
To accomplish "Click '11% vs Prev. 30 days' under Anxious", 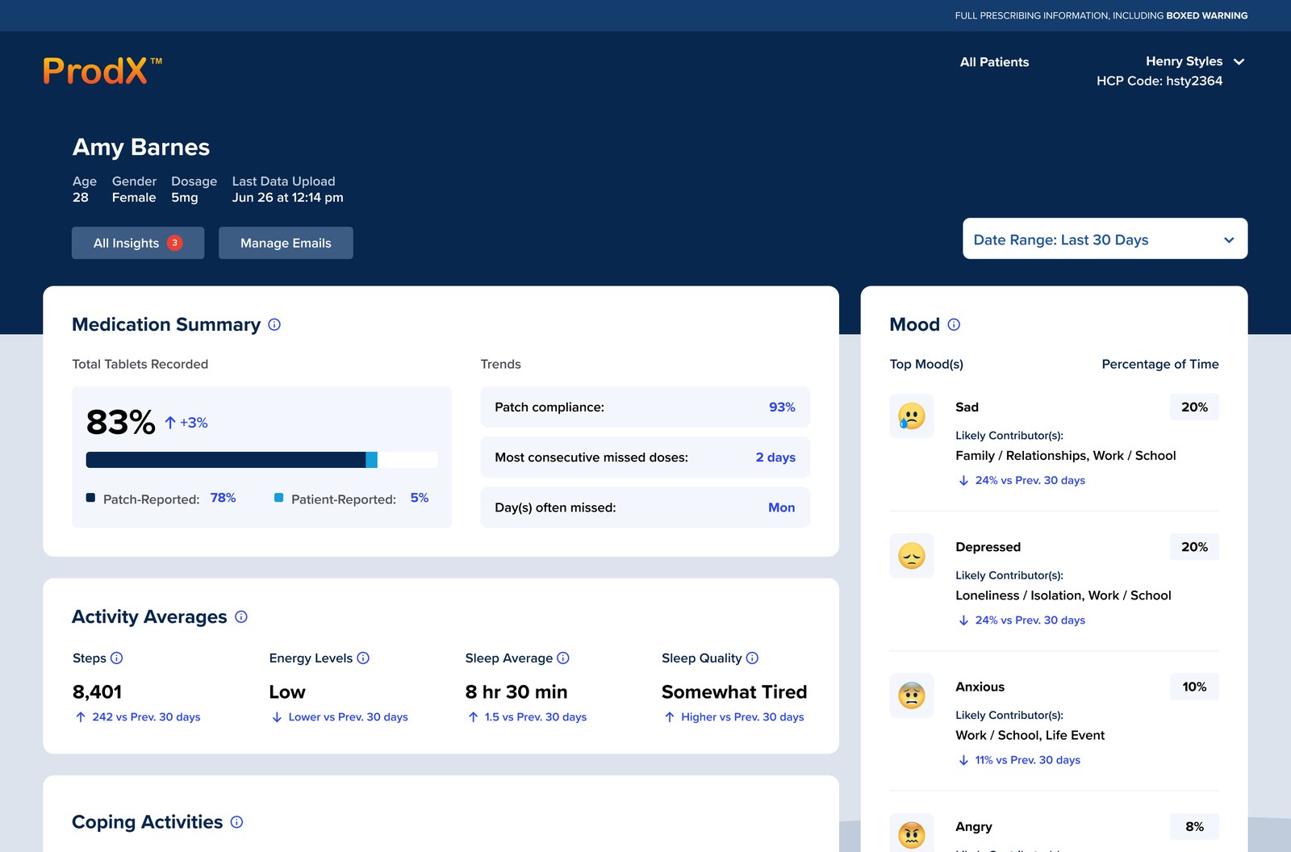I will point(1027,760).
